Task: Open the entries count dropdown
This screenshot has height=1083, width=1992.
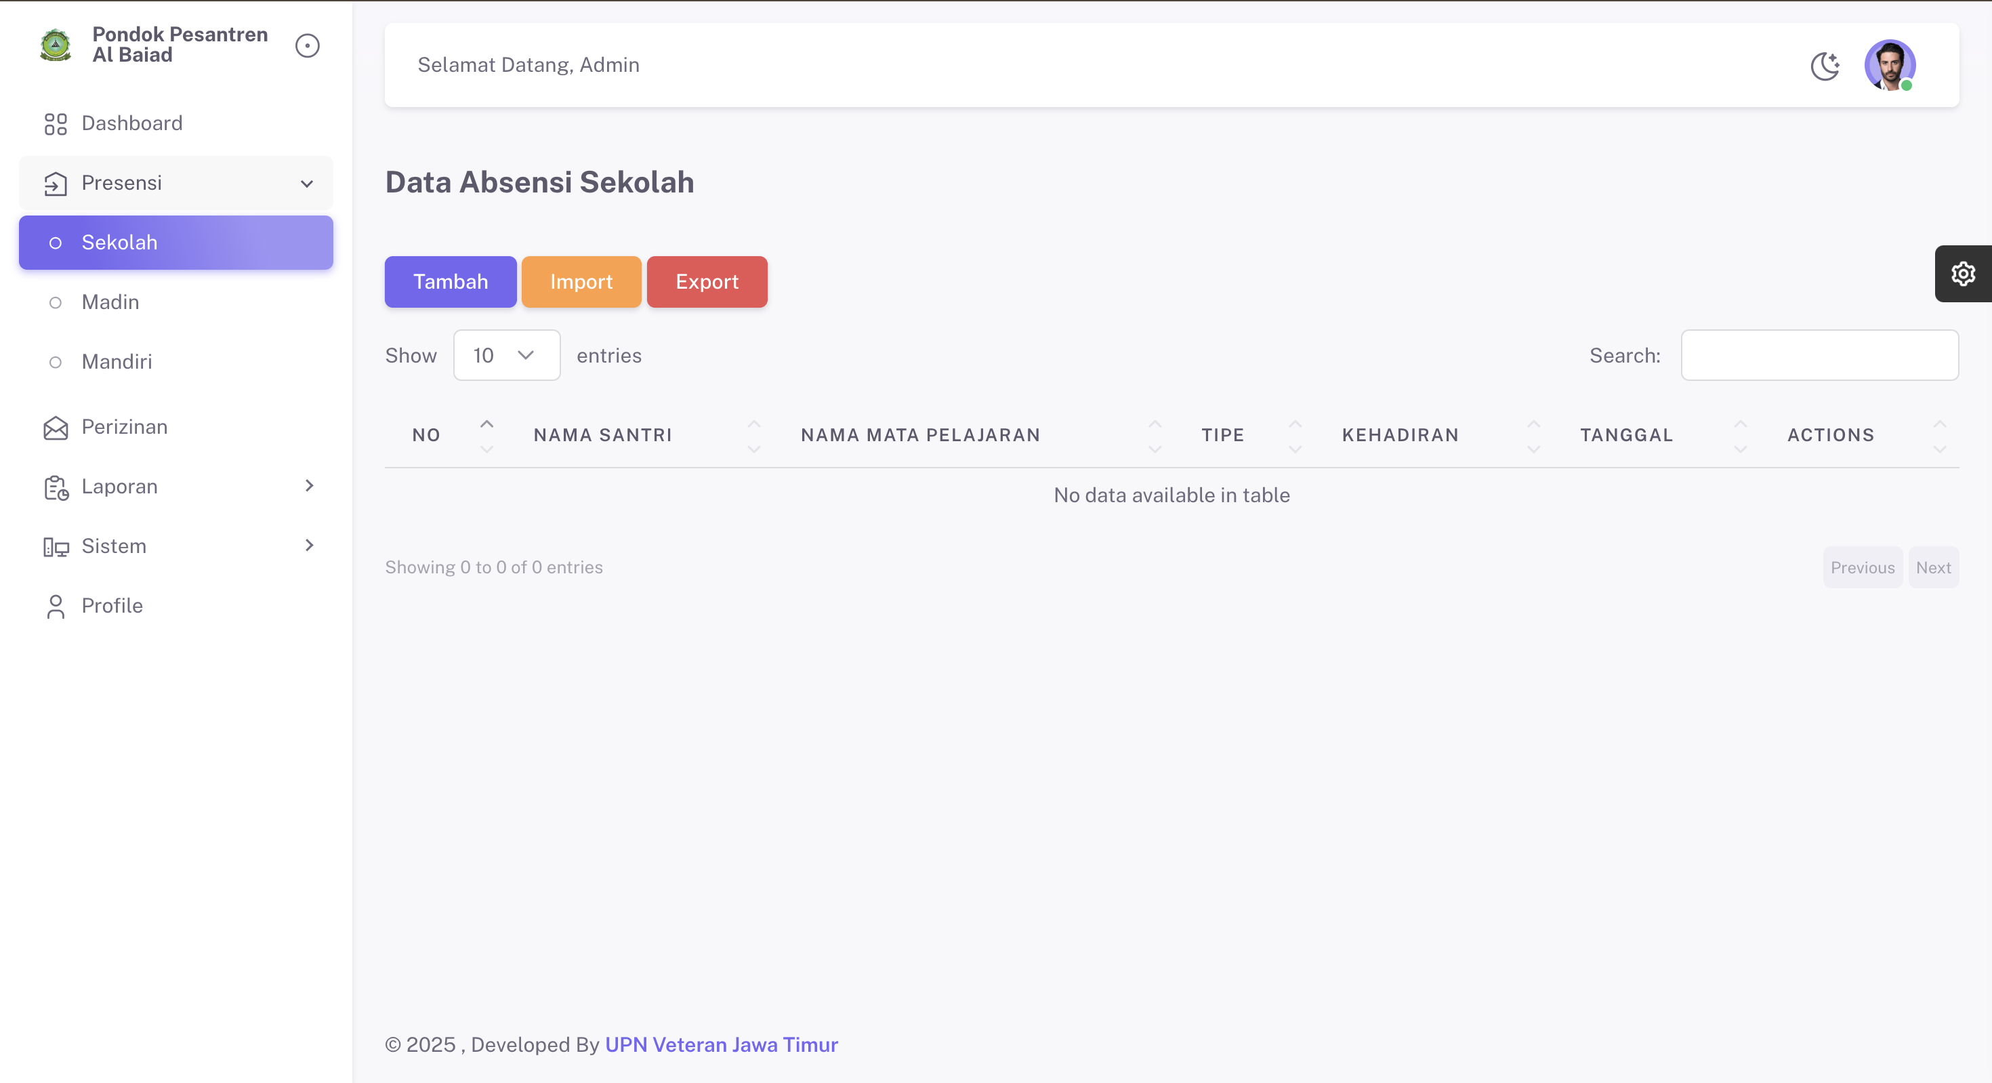Action: [x=507, y=356]
